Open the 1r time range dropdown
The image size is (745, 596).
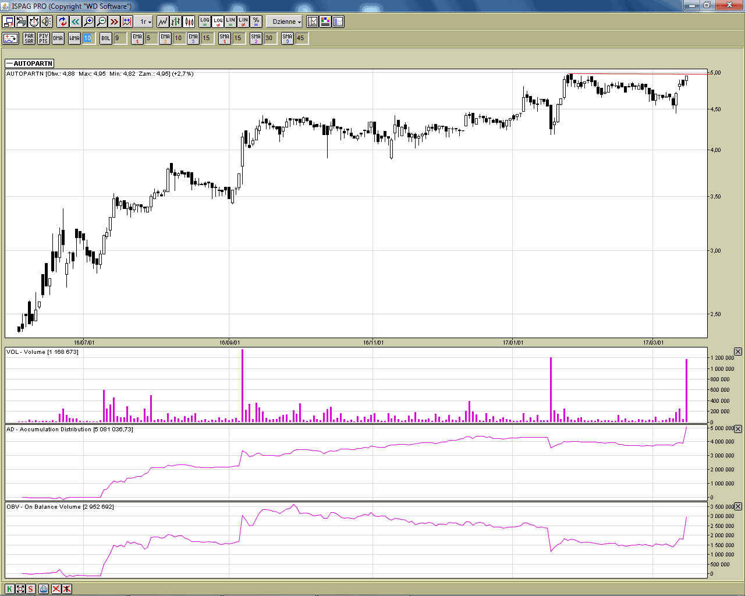(145, 22)
